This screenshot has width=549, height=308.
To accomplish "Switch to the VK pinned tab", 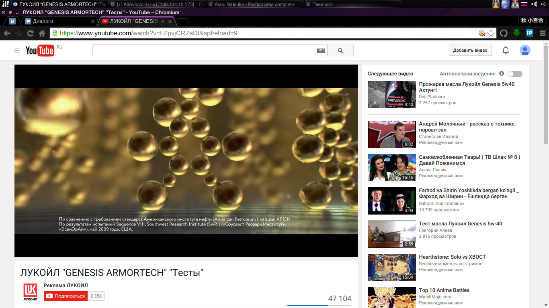I will [12, 21].
